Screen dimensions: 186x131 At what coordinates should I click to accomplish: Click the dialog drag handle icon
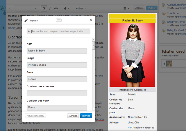[59, 20]
